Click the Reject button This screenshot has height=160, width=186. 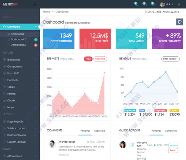[x=173, y=150]
